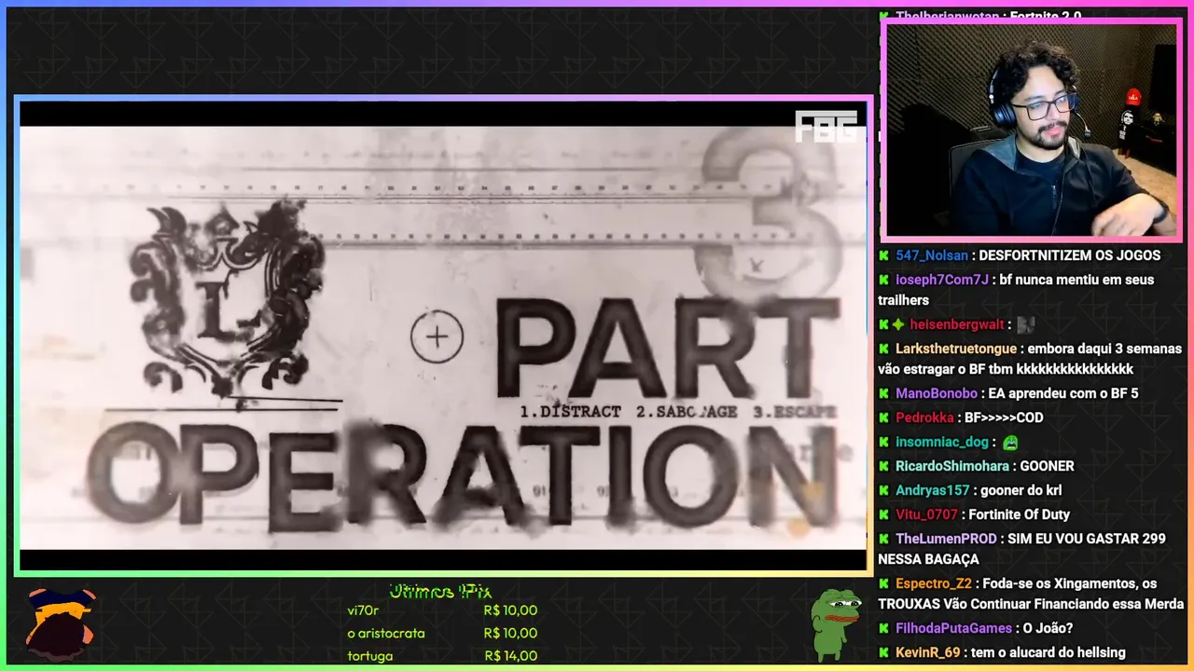Click the orange and blue mascot icon
The width and height of the screenshot is (1194, 671).
click(x=61, y=623)
